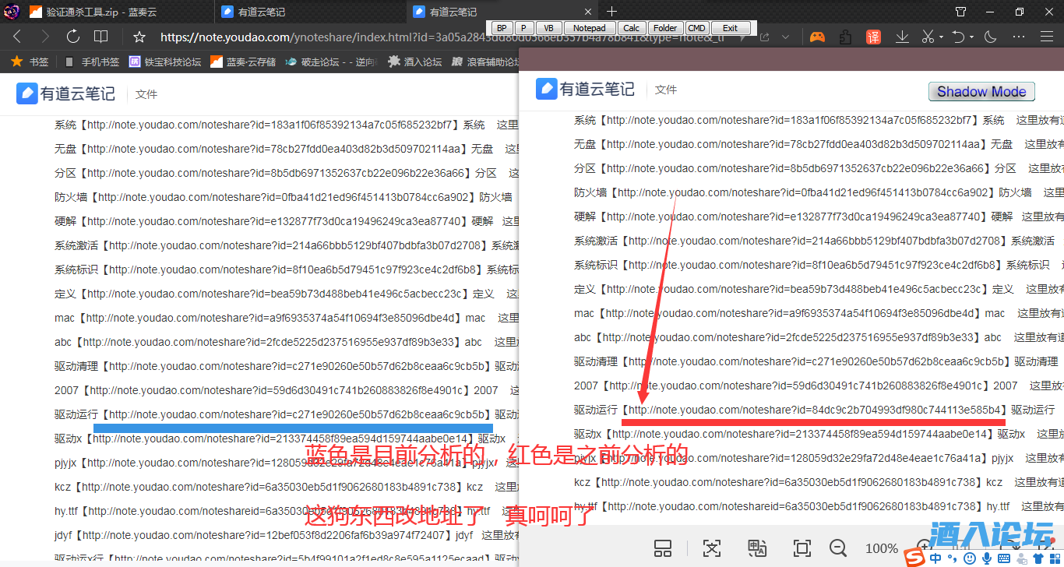The height and width of the screenshot is (567, 1064).
Task: Toggle Sogou Chinese/English 中 mode
Action: (935, 558)
